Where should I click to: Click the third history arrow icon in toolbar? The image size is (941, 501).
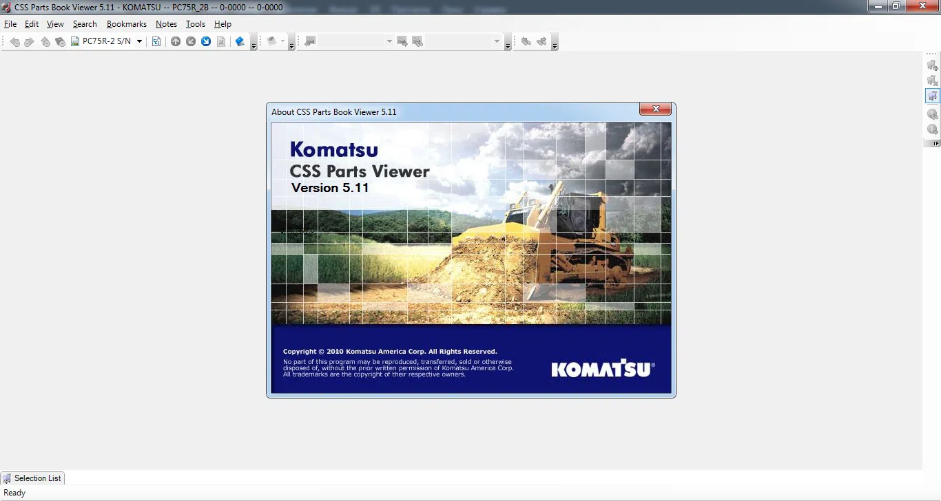click(x=45, y=41)
